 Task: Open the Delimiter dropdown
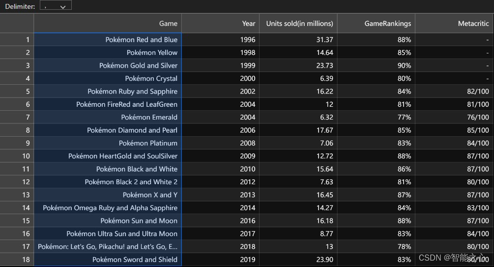click(x=56, y=5)
